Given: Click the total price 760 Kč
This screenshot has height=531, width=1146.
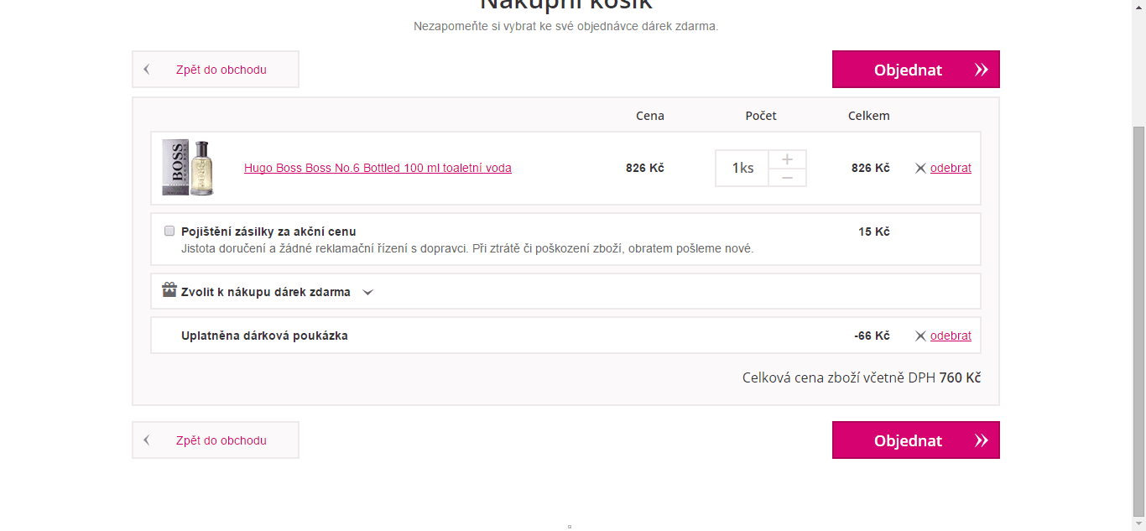Looking at the screenshot, I should point(960,377).
